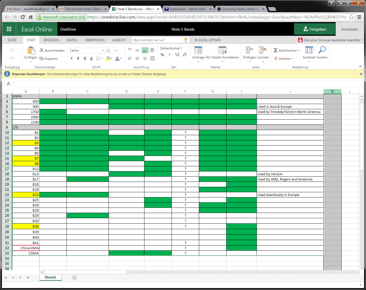This screenshot has height=290, width=366.
Task: Click Chrome reload page button
Action: click(x=23, y=17)
